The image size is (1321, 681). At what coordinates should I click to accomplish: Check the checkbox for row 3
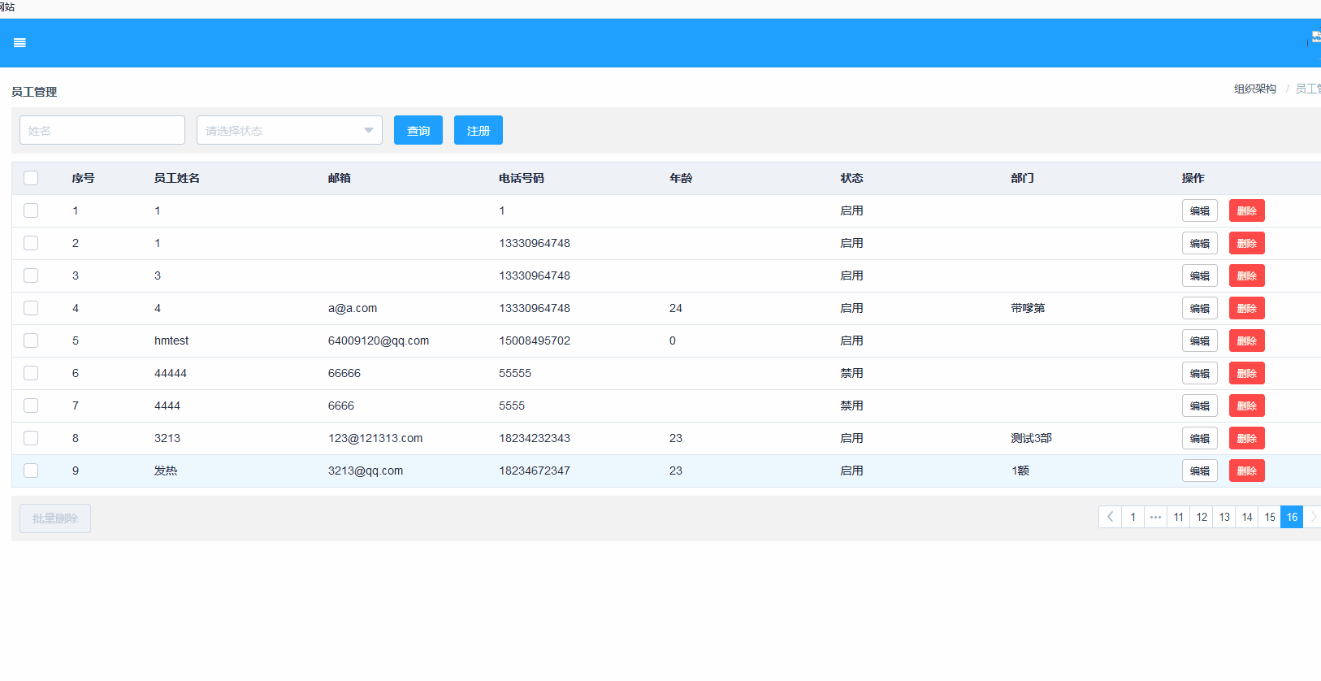(31, 275)
